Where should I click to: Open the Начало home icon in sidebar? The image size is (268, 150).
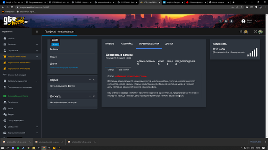5,38
